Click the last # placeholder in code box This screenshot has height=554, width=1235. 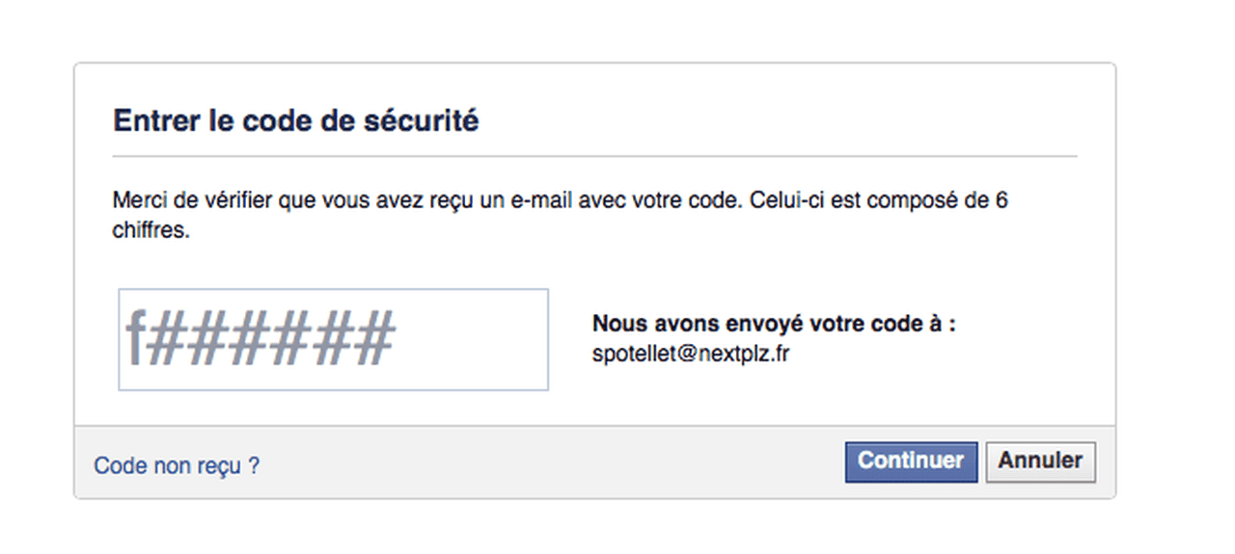[376, 339]
